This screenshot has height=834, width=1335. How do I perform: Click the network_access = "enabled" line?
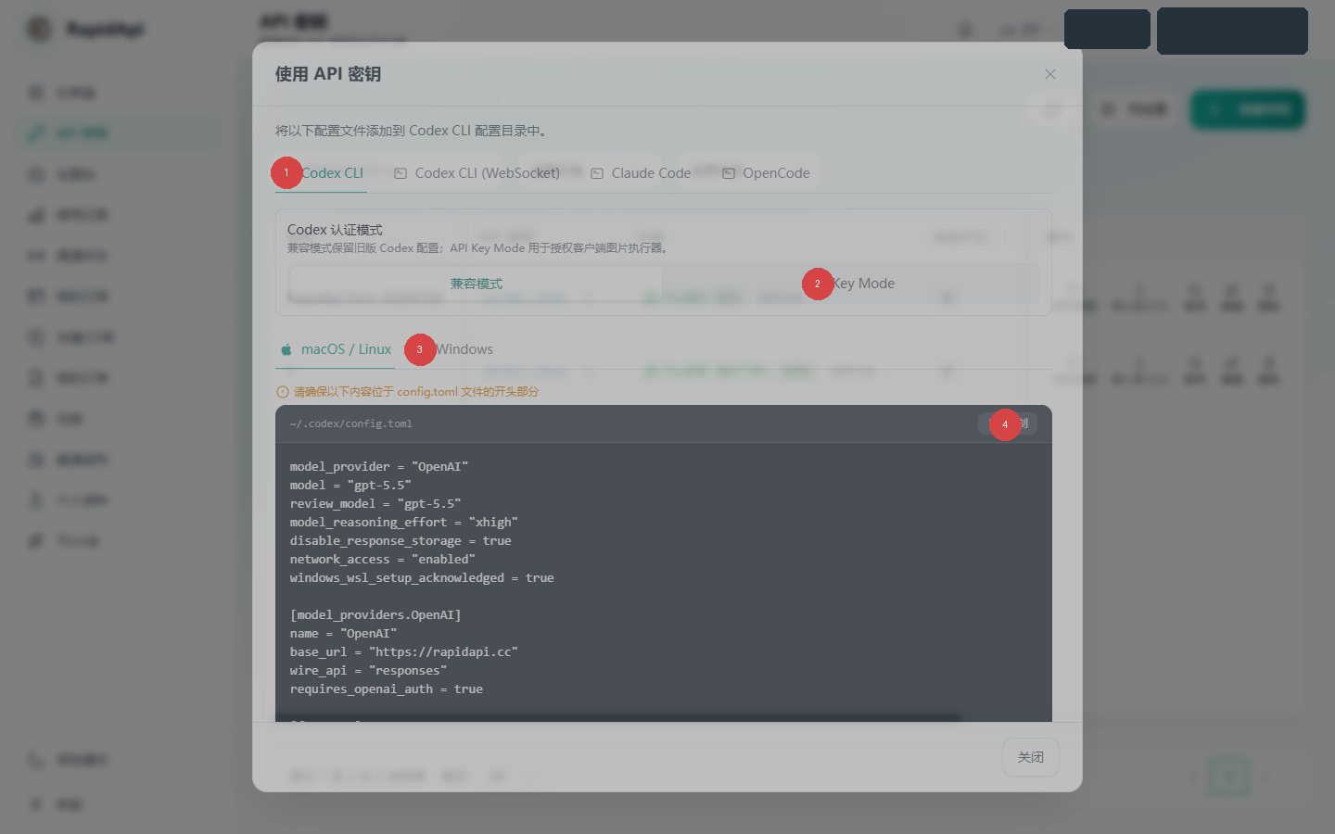pos(383,559)
